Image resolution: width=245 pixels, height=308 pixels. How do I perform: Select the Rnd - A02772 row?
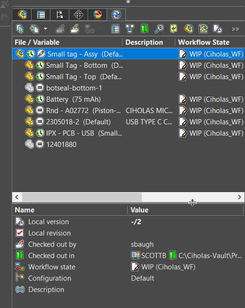(128, 110)
